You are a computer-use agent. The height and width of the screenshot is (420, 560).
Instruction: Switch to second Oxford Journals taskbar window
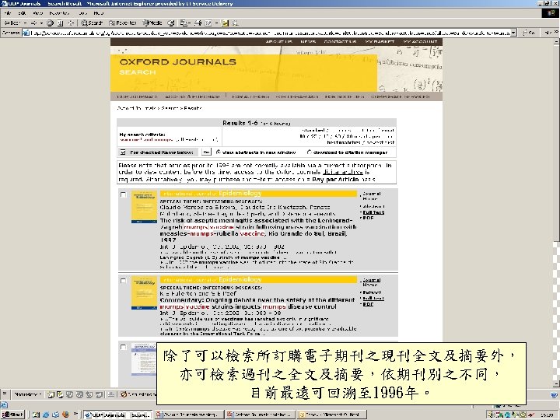click(189, 415)
